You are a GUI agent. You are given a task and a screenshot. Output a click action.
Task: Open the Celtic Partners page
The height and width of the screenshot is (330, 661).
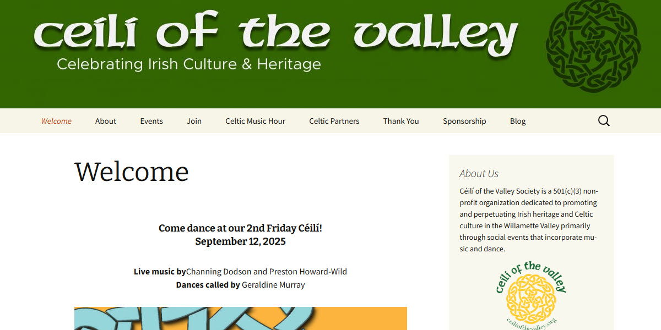coord(334,120)
